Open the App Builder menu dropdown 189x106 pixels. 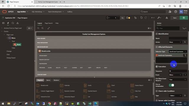(23, 12)
